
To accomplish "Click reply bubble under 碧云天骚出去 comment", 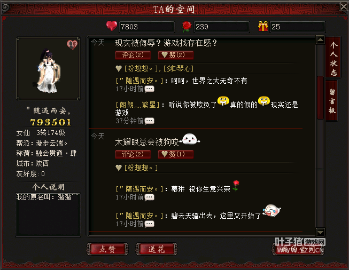I will 149,224.
